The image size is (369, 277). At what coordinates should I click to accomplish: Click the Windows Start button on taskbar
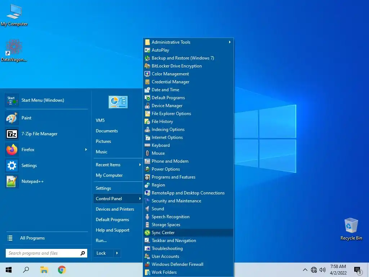click(x=9, y=270)
